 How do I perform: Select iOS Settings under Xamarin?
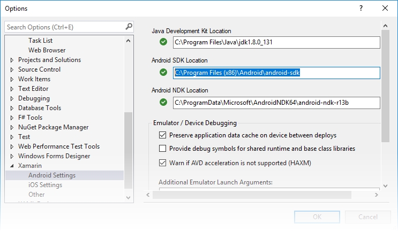[x=45, y=185]
